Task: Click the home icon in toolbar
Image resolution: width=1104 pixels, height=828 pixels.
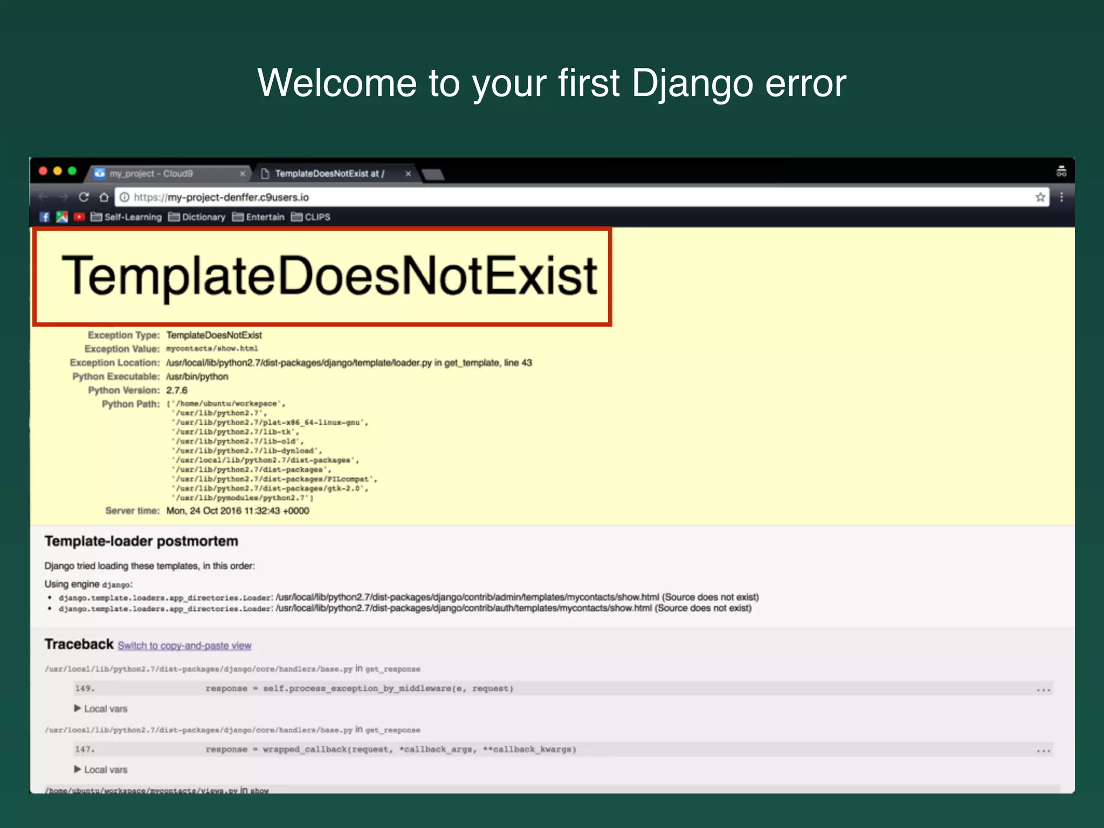Action: tap(104, 197)
